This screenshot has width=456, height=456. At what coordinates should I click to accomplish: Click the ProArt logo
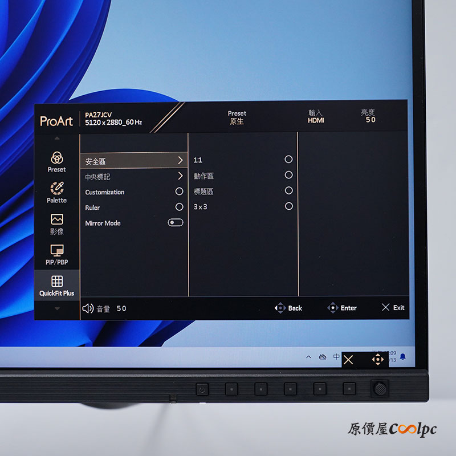coord(56,121)
